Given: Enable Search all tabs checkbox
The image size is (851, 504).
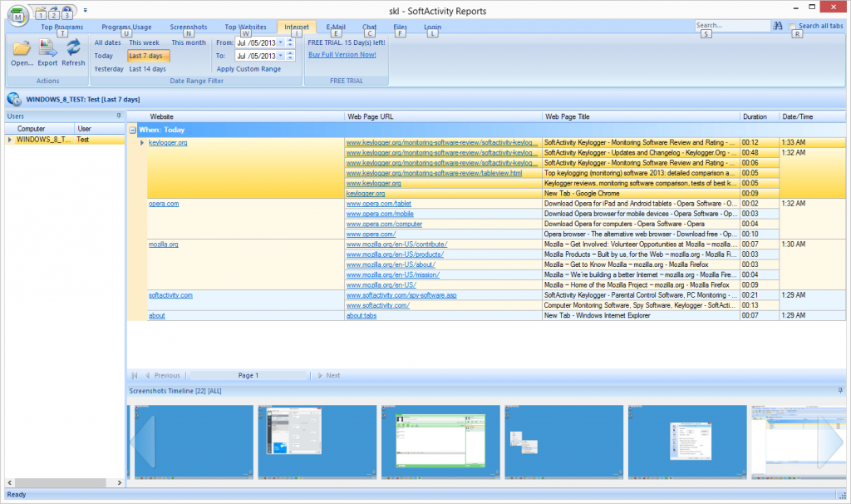Looking at the screenshot, I should pyautogui.click(x=793, y=27).
